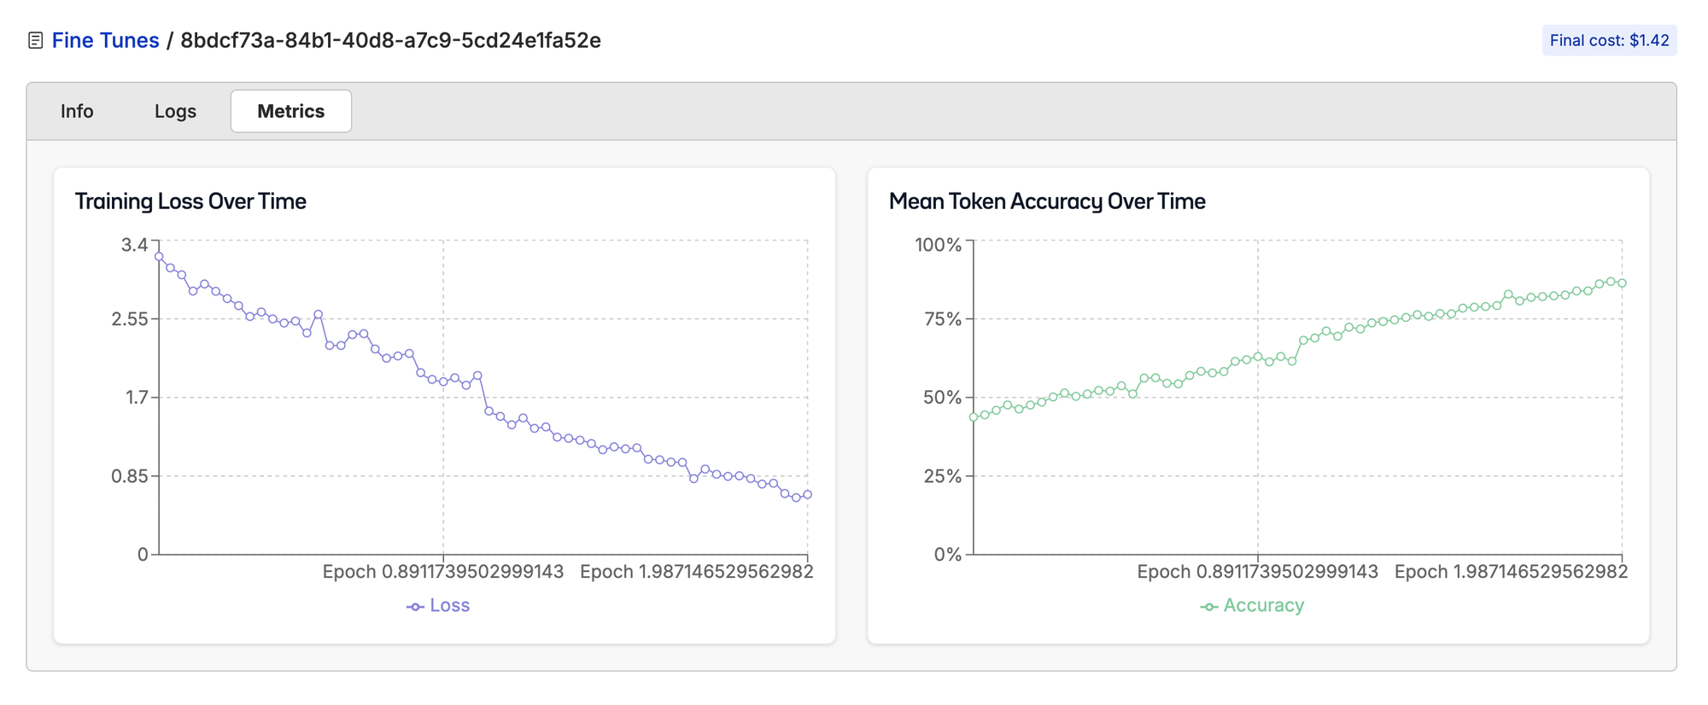The width and height of the screenshot is (1708, 705).
Task: Click Epoch 1.98 marker label under the loss chart
Action: (696, 572)
